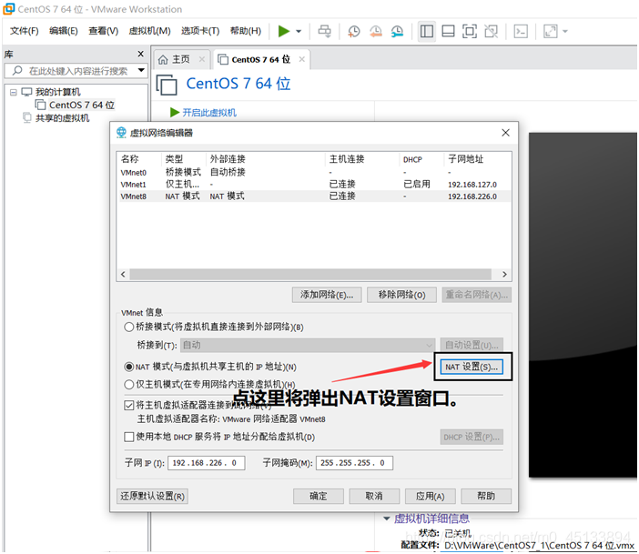This screenshot has width=639, height=554.
Task: Click the Unity mode toolbar icon
Action: 491,31
